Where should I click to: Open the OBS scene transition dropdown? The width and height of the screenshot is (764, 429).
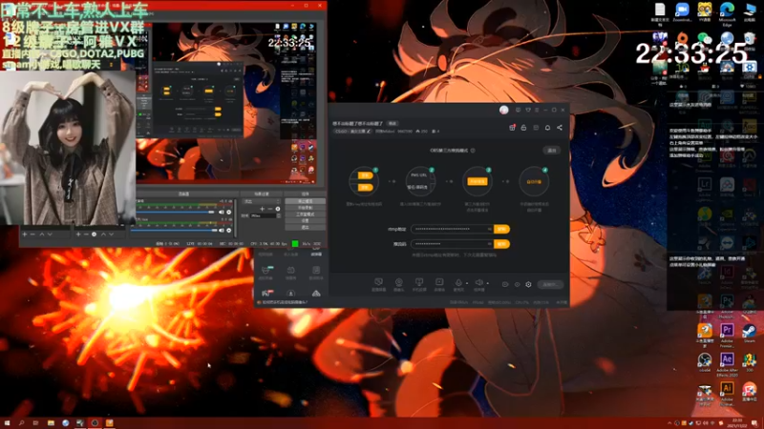pos(262,201)
